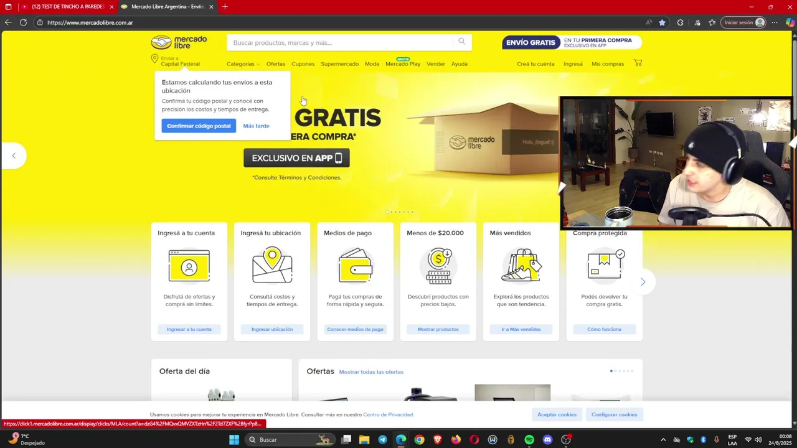The width and height of the screenshot is (797, 448).
Task: Open the Brave icon in the taskbar
Action: click(438, 440)
